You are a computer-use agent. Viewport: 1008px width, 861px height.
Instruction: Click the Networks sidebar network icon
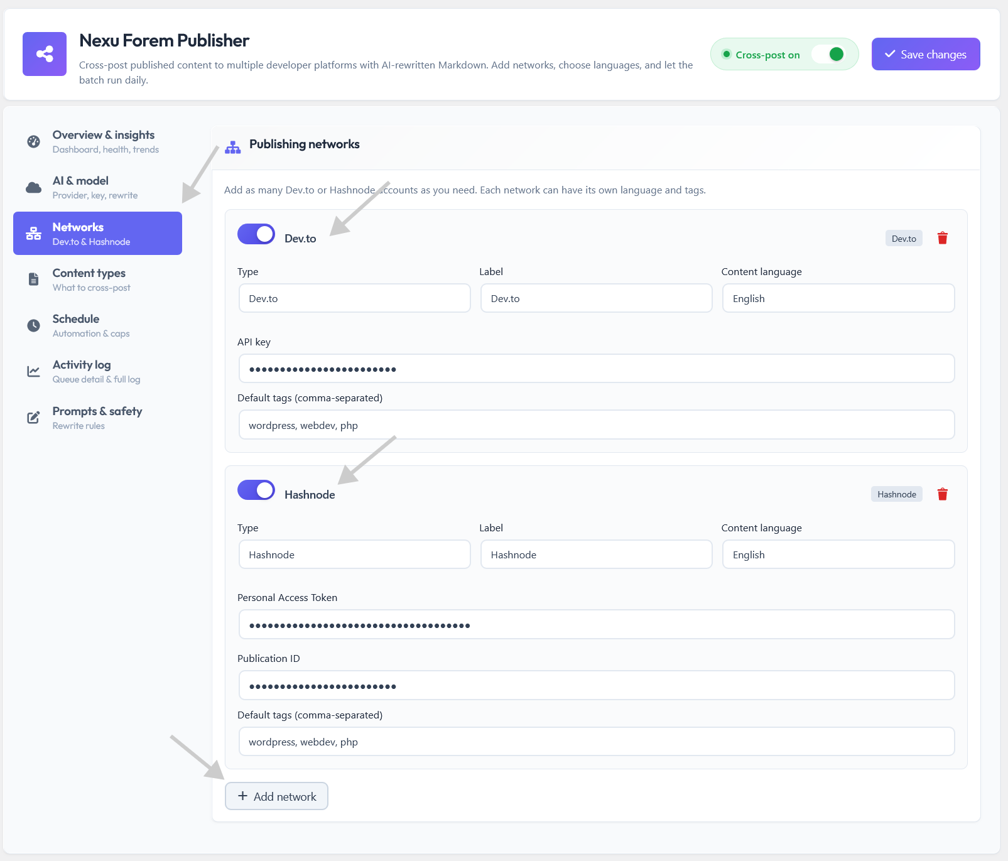click(x=34, y=233)
